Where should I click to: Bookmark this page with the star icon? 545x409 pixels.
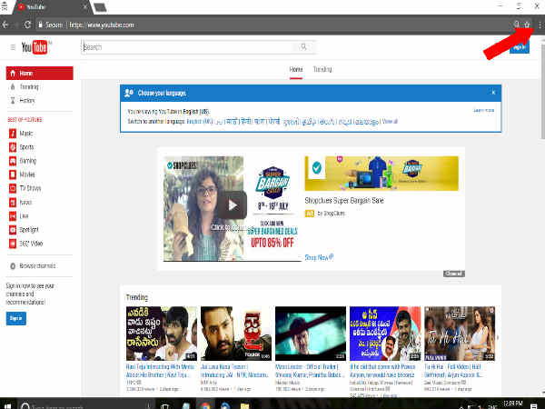(x=527, y=25)
